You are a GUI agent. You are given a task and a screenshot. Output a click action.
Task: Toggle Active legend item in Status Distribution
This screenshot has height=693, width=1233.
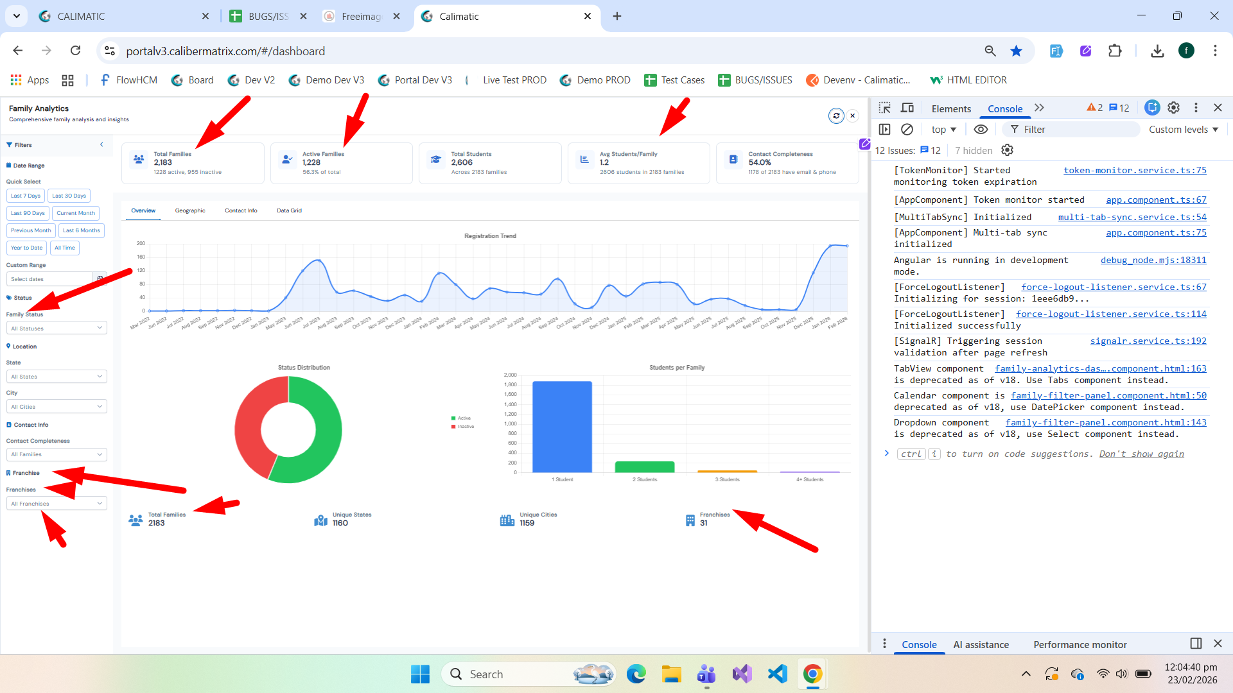pos(461,418)
